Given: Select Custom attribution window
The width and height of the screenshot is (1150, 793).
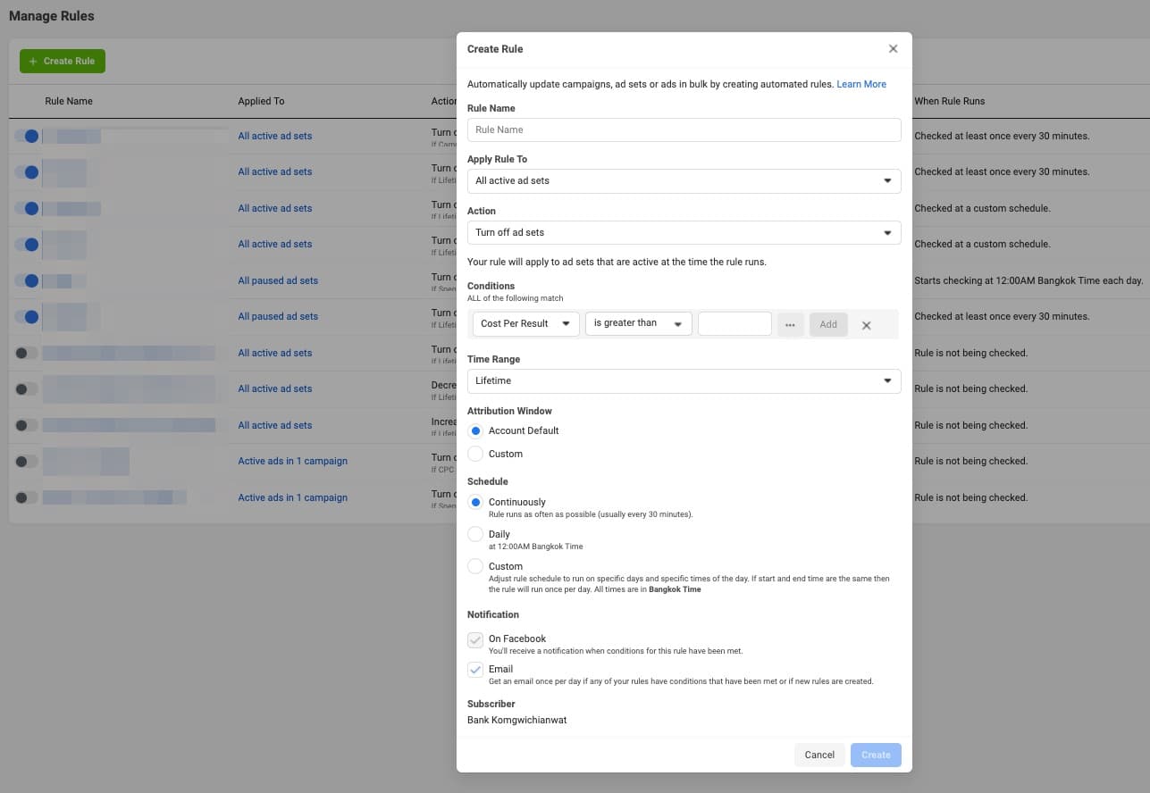Looking at the screenshot, I should 475,454.
